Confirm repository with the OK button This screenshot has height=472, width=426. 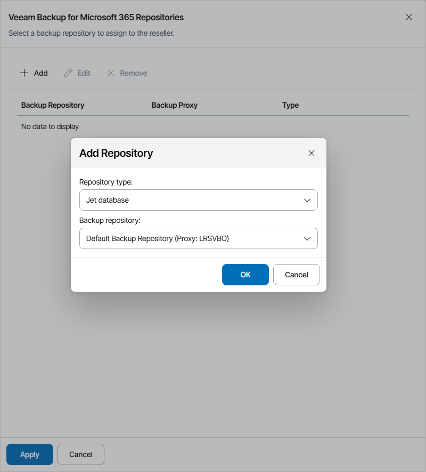[x=245, y=274]
